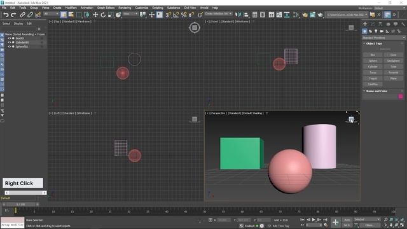Click the Bind to Space Warp icon

tap(38, 15)
